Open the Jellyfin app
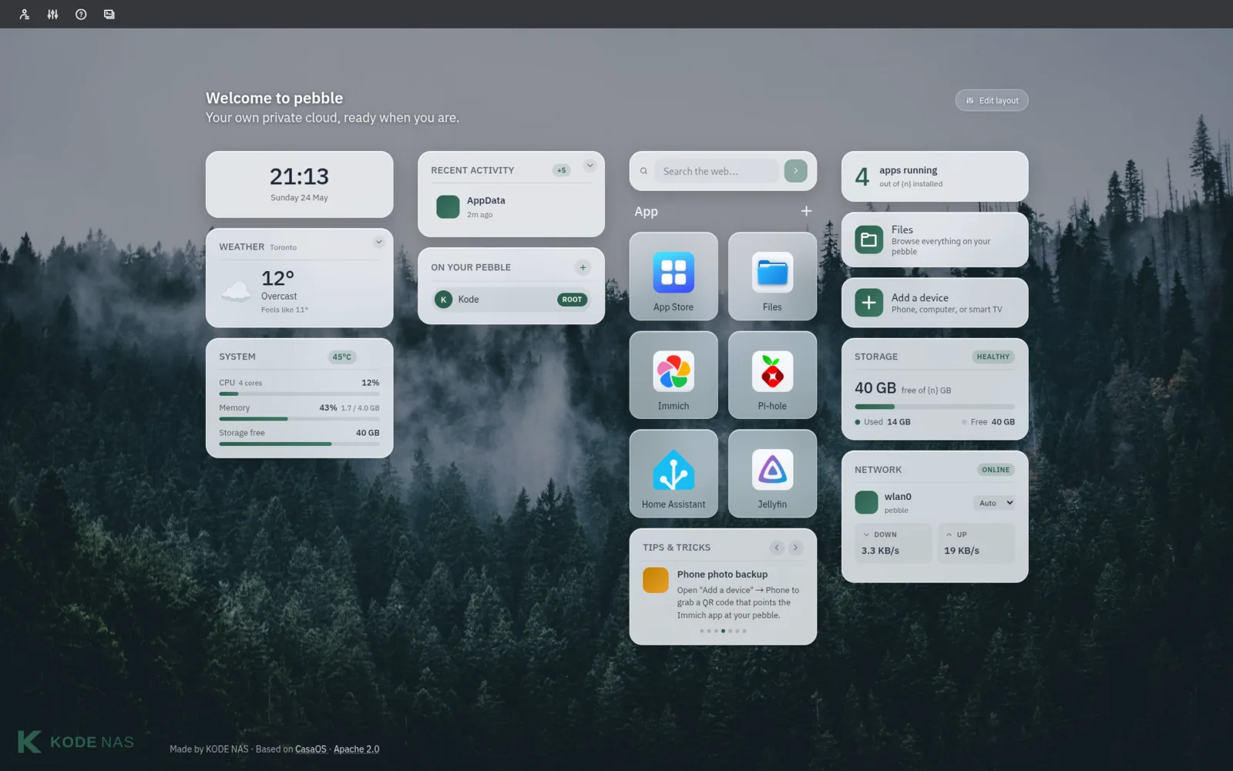 tap(772, 474)
